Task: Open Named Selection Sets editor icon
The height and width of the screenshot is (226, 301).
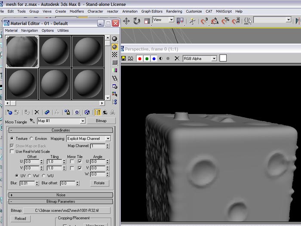Action: pyautogui.click(x=248, y=21)
